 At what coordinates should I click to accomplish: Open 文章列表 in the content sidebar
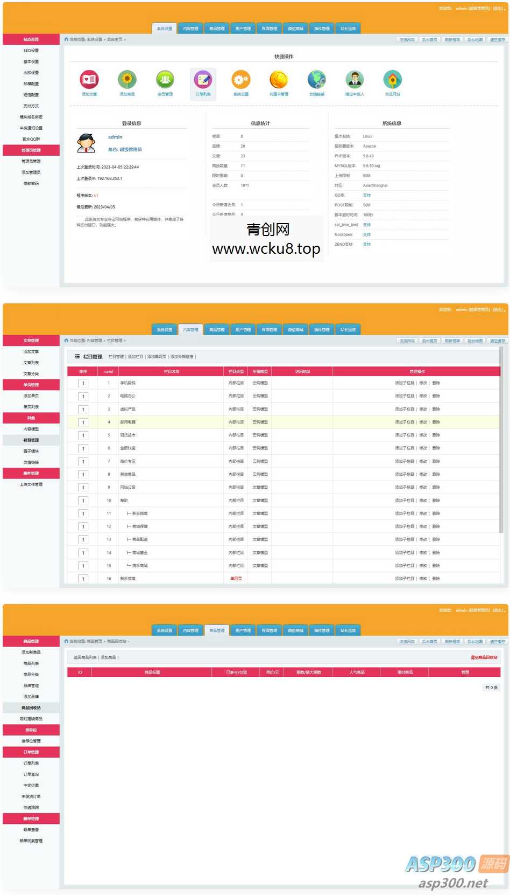(x=31, y=363)
